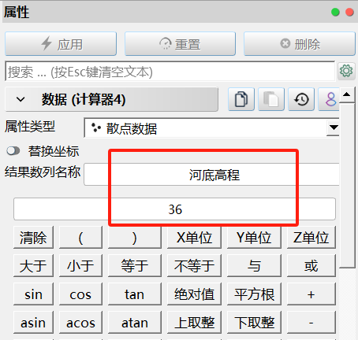This screenshot has height=340, width=358.
Task: Delete with the 删除 button
Action: (x=300, y=44)
